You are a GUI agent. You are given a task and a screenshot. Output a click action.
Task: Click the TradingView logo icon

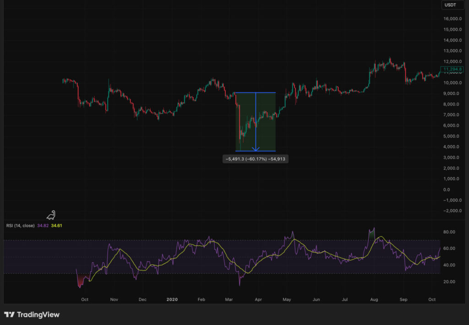point(9,315)
